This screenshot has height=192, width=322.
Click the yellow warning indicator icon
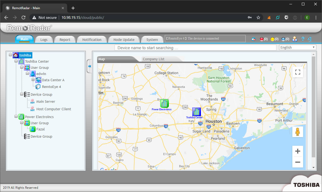272,39
